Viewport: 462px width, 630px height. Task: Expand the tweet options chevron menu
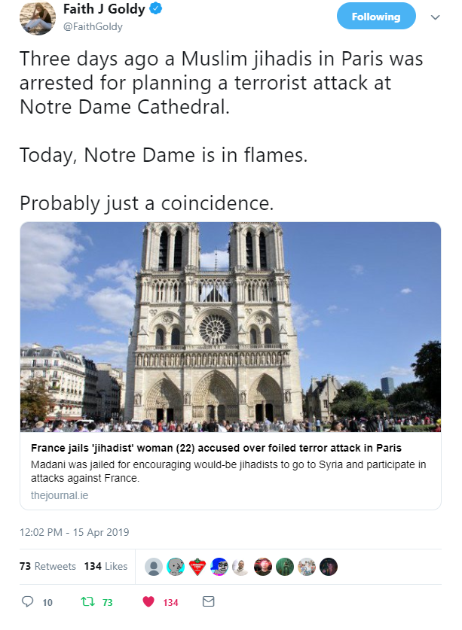435,17
